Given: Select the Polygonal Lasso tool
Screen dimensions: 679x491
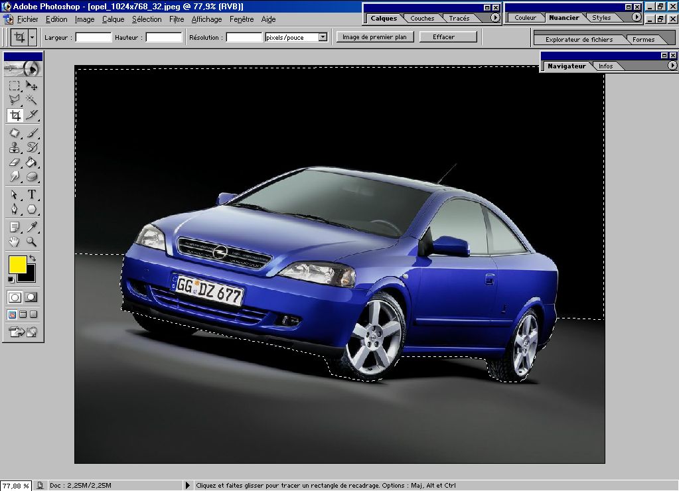Looking at the screenshot, I should click(x=15, y=100).
